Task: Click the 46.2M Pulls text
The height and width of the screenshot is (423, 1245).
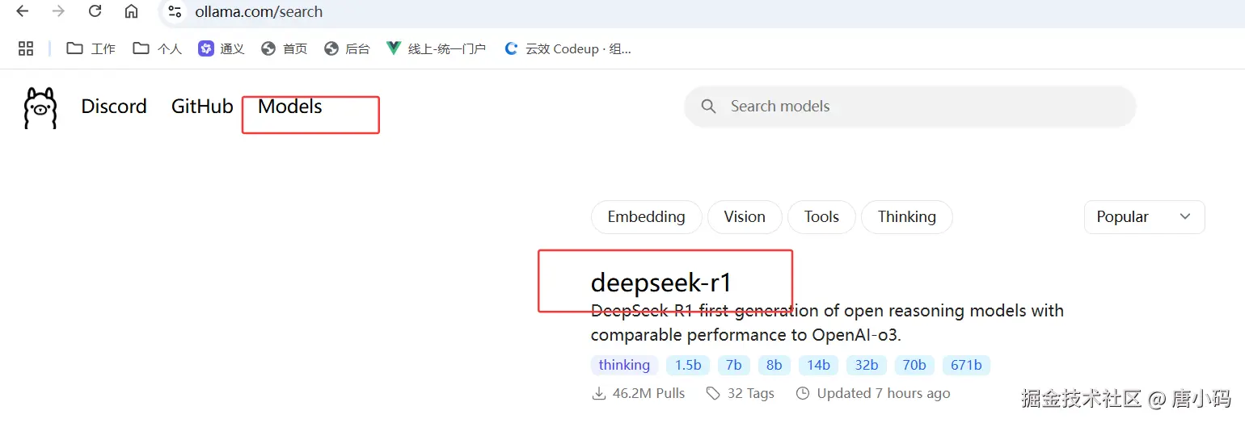Action: pos(648,393)
